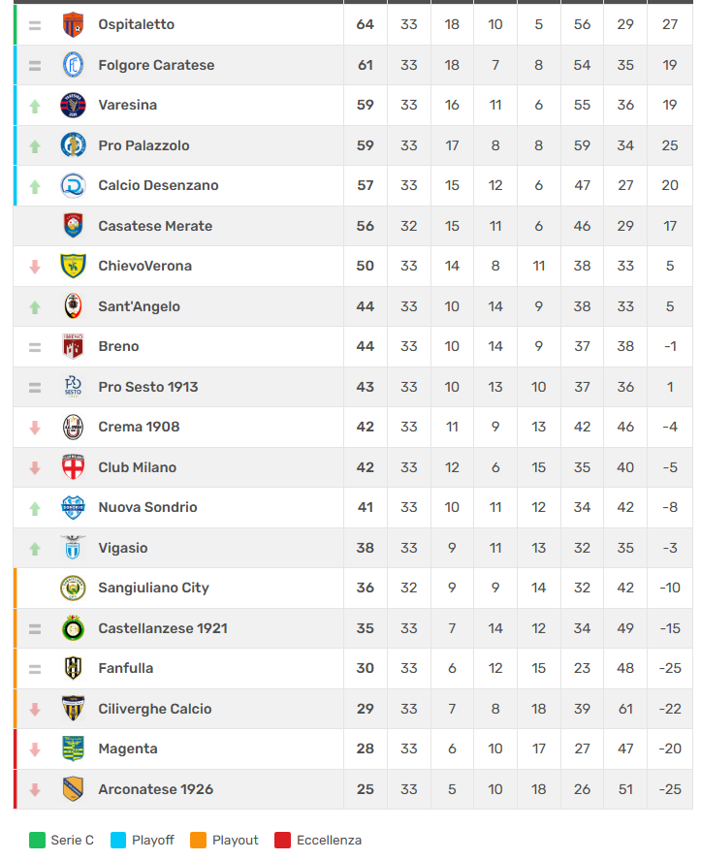Click the Vigasio eagle logo
The image size is (701, 860).
73,548
